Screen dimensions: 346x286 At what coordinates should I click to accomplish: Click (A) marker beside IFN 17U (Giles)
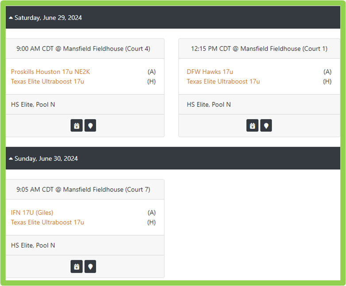(152, 213)
